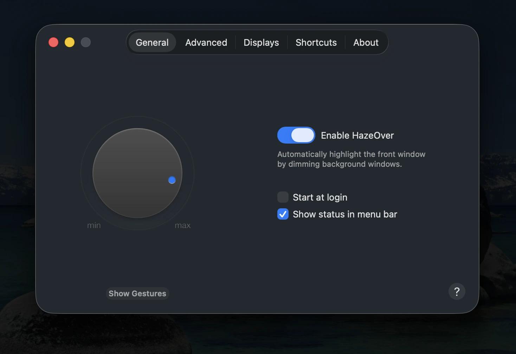This screenshot has width=516, height=354.
Task: Click the dimming intensity dial knob
Action: (x=137, y=173)
